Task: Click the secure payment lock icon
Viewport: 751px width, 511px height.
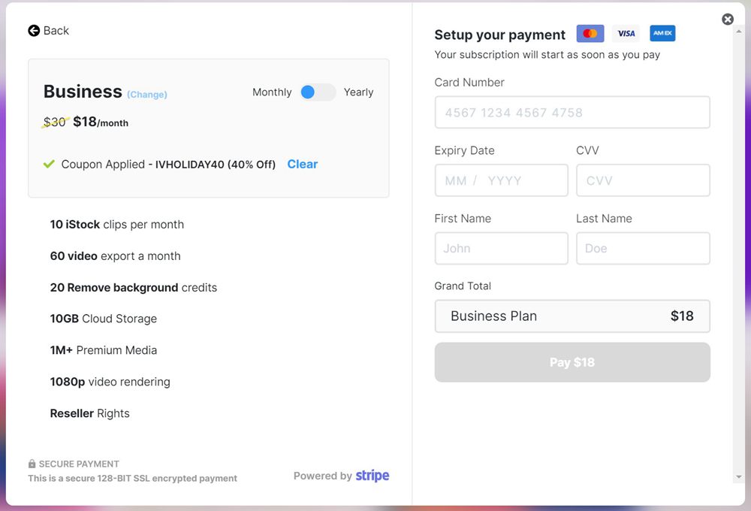Action: [32, 464]
